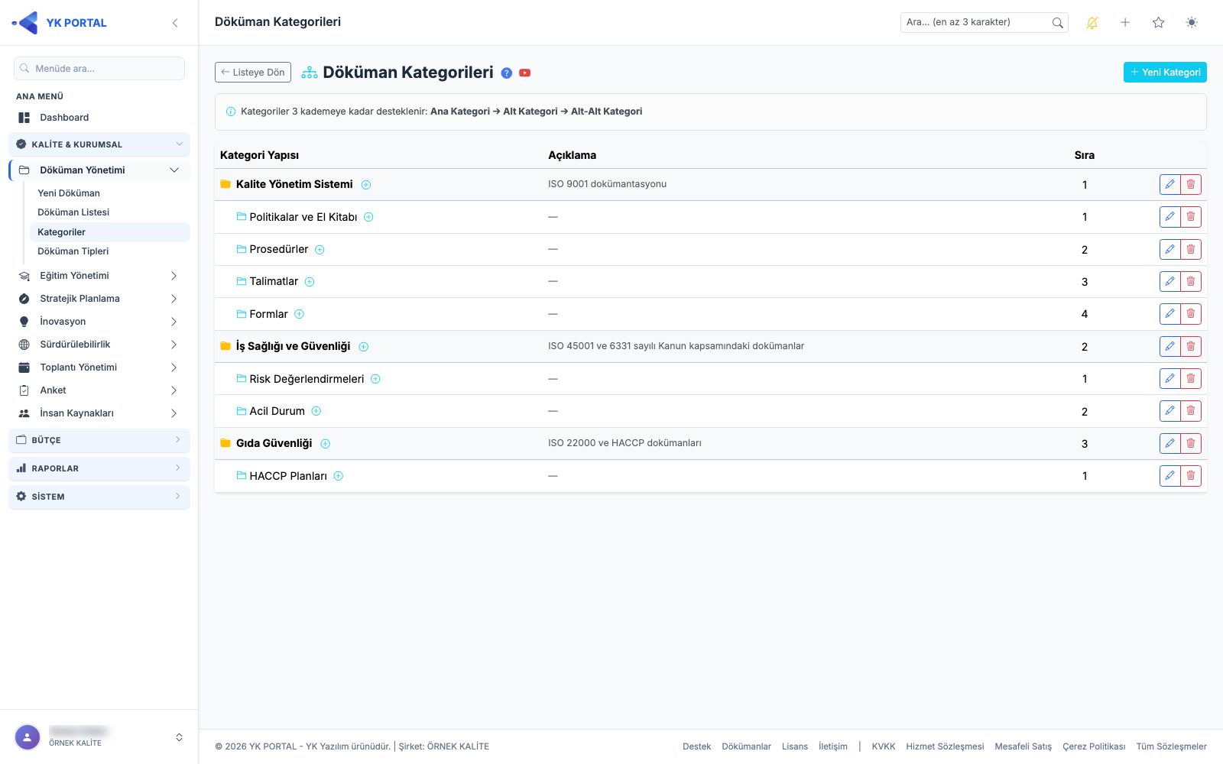
Task: Add subcategory under Gıda Güvenliği
Action: tap(326, 444)
